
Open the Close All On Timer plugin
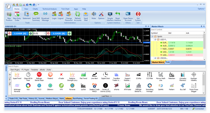[28, 76]
